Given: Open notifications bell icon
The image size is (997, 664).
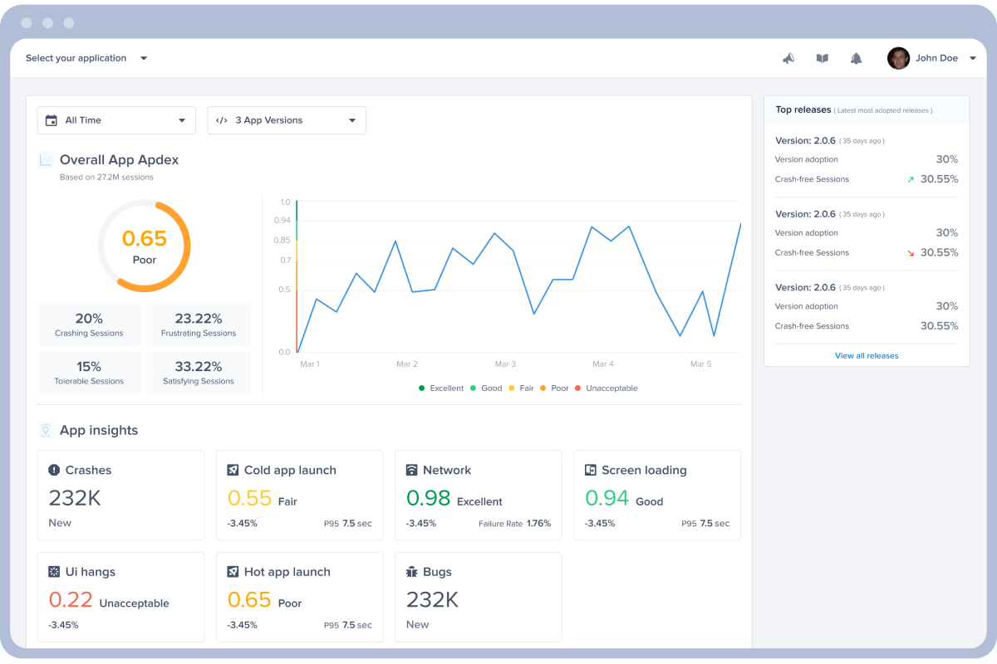Looking at the screenshot, I should click(x=856, y=58).
